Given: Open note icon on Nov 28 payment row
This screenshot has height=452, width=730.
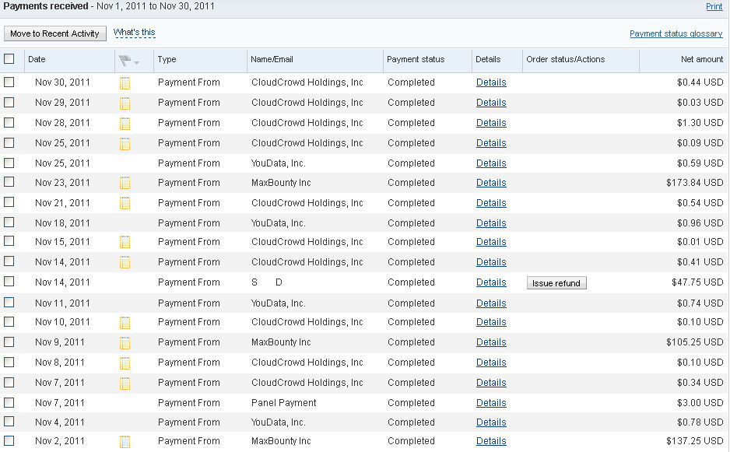Looking at the screenshot, I should pos(125,124).
